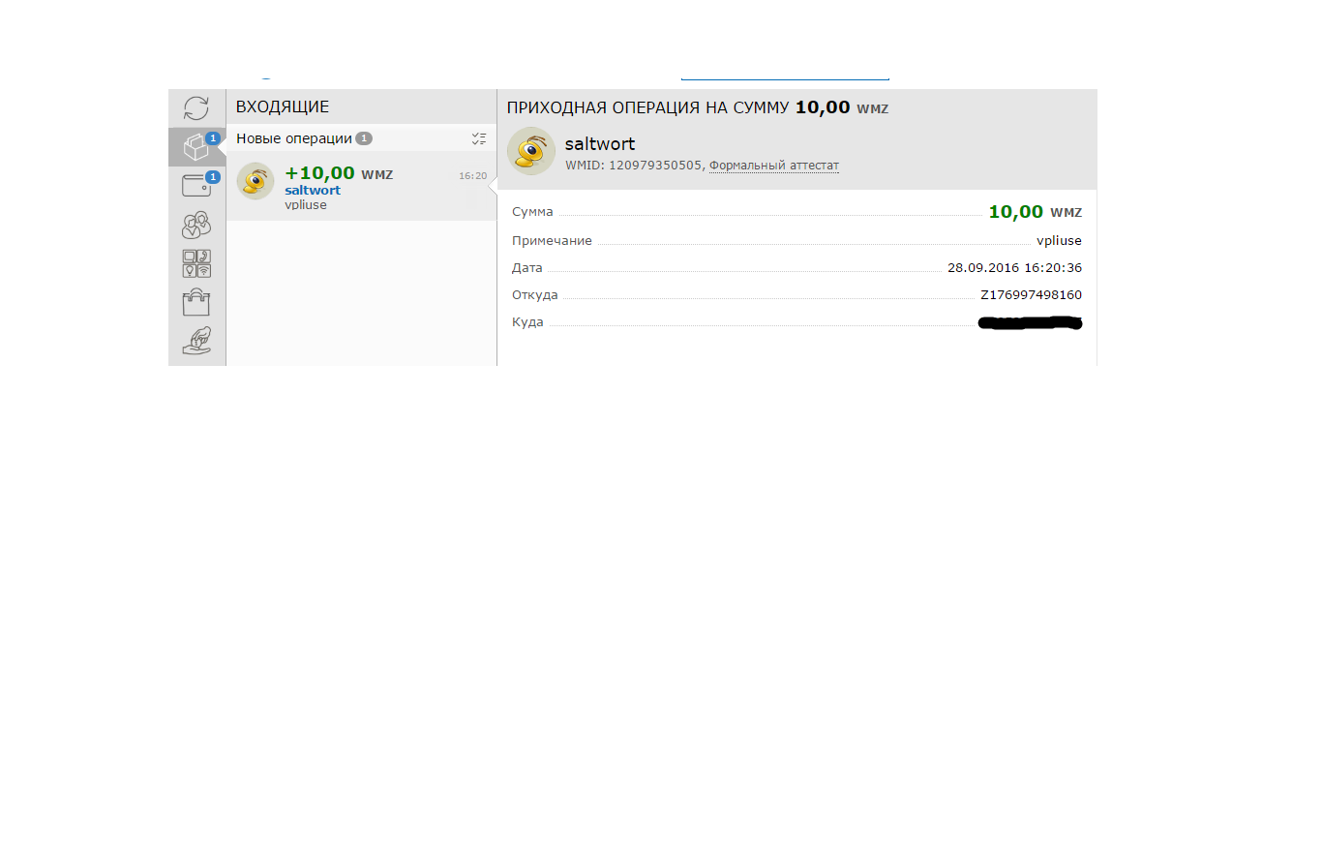This screenshot has width=1322, height=849.
Task: Click the Сумма value 10,00 WMZ
Action: point(1036,212)
